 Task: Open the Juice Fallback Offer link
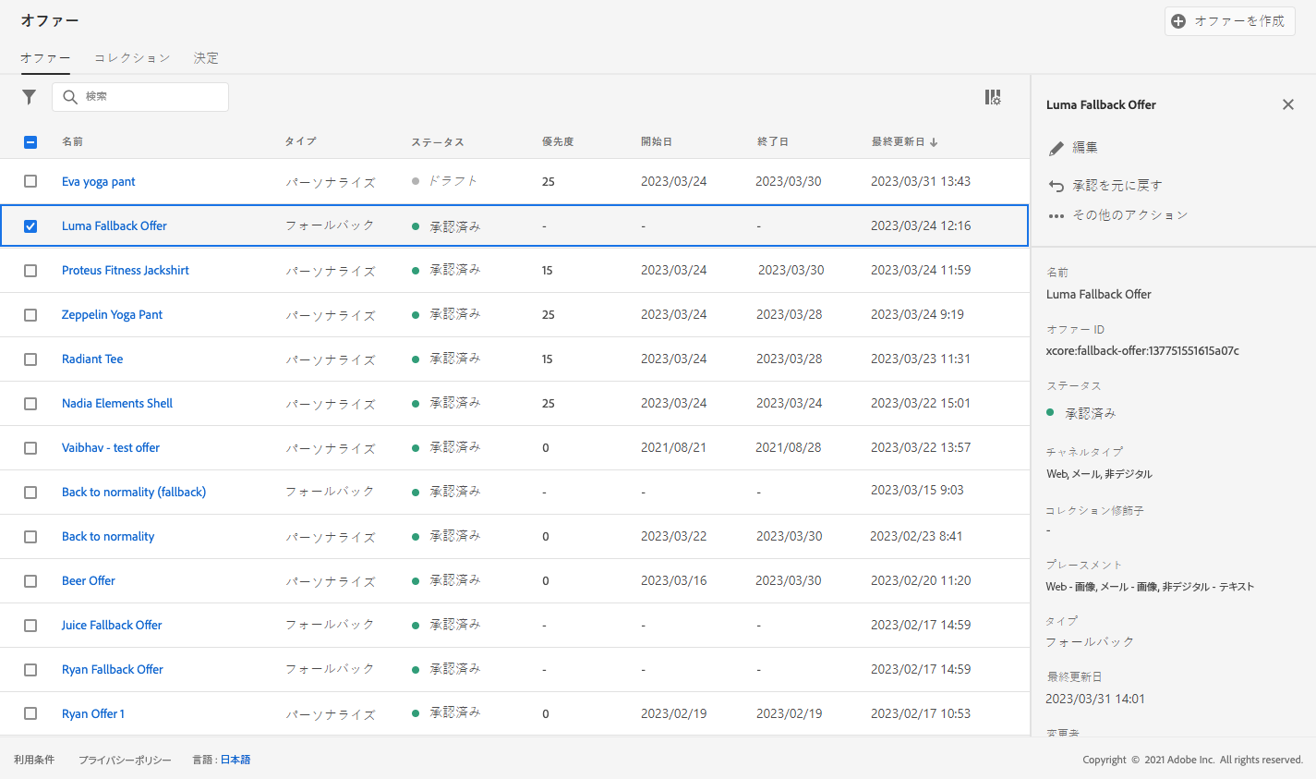pyautogui.click(x=112, y=626)
